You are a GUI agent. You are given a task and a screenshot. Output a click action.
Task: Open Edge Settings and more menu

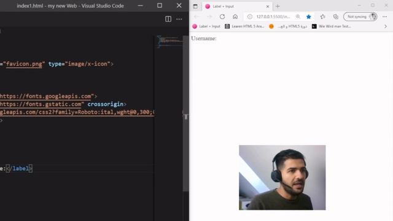[385, 17]
